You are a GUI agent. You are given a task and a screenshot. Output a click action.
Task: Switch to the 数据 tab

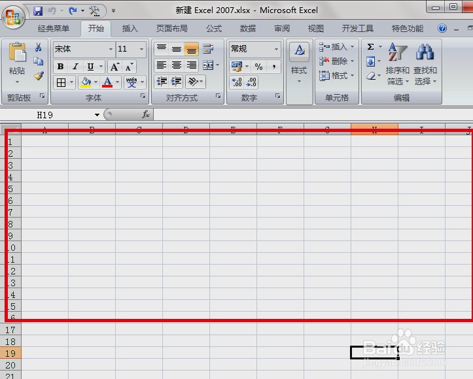click(248, 29)
